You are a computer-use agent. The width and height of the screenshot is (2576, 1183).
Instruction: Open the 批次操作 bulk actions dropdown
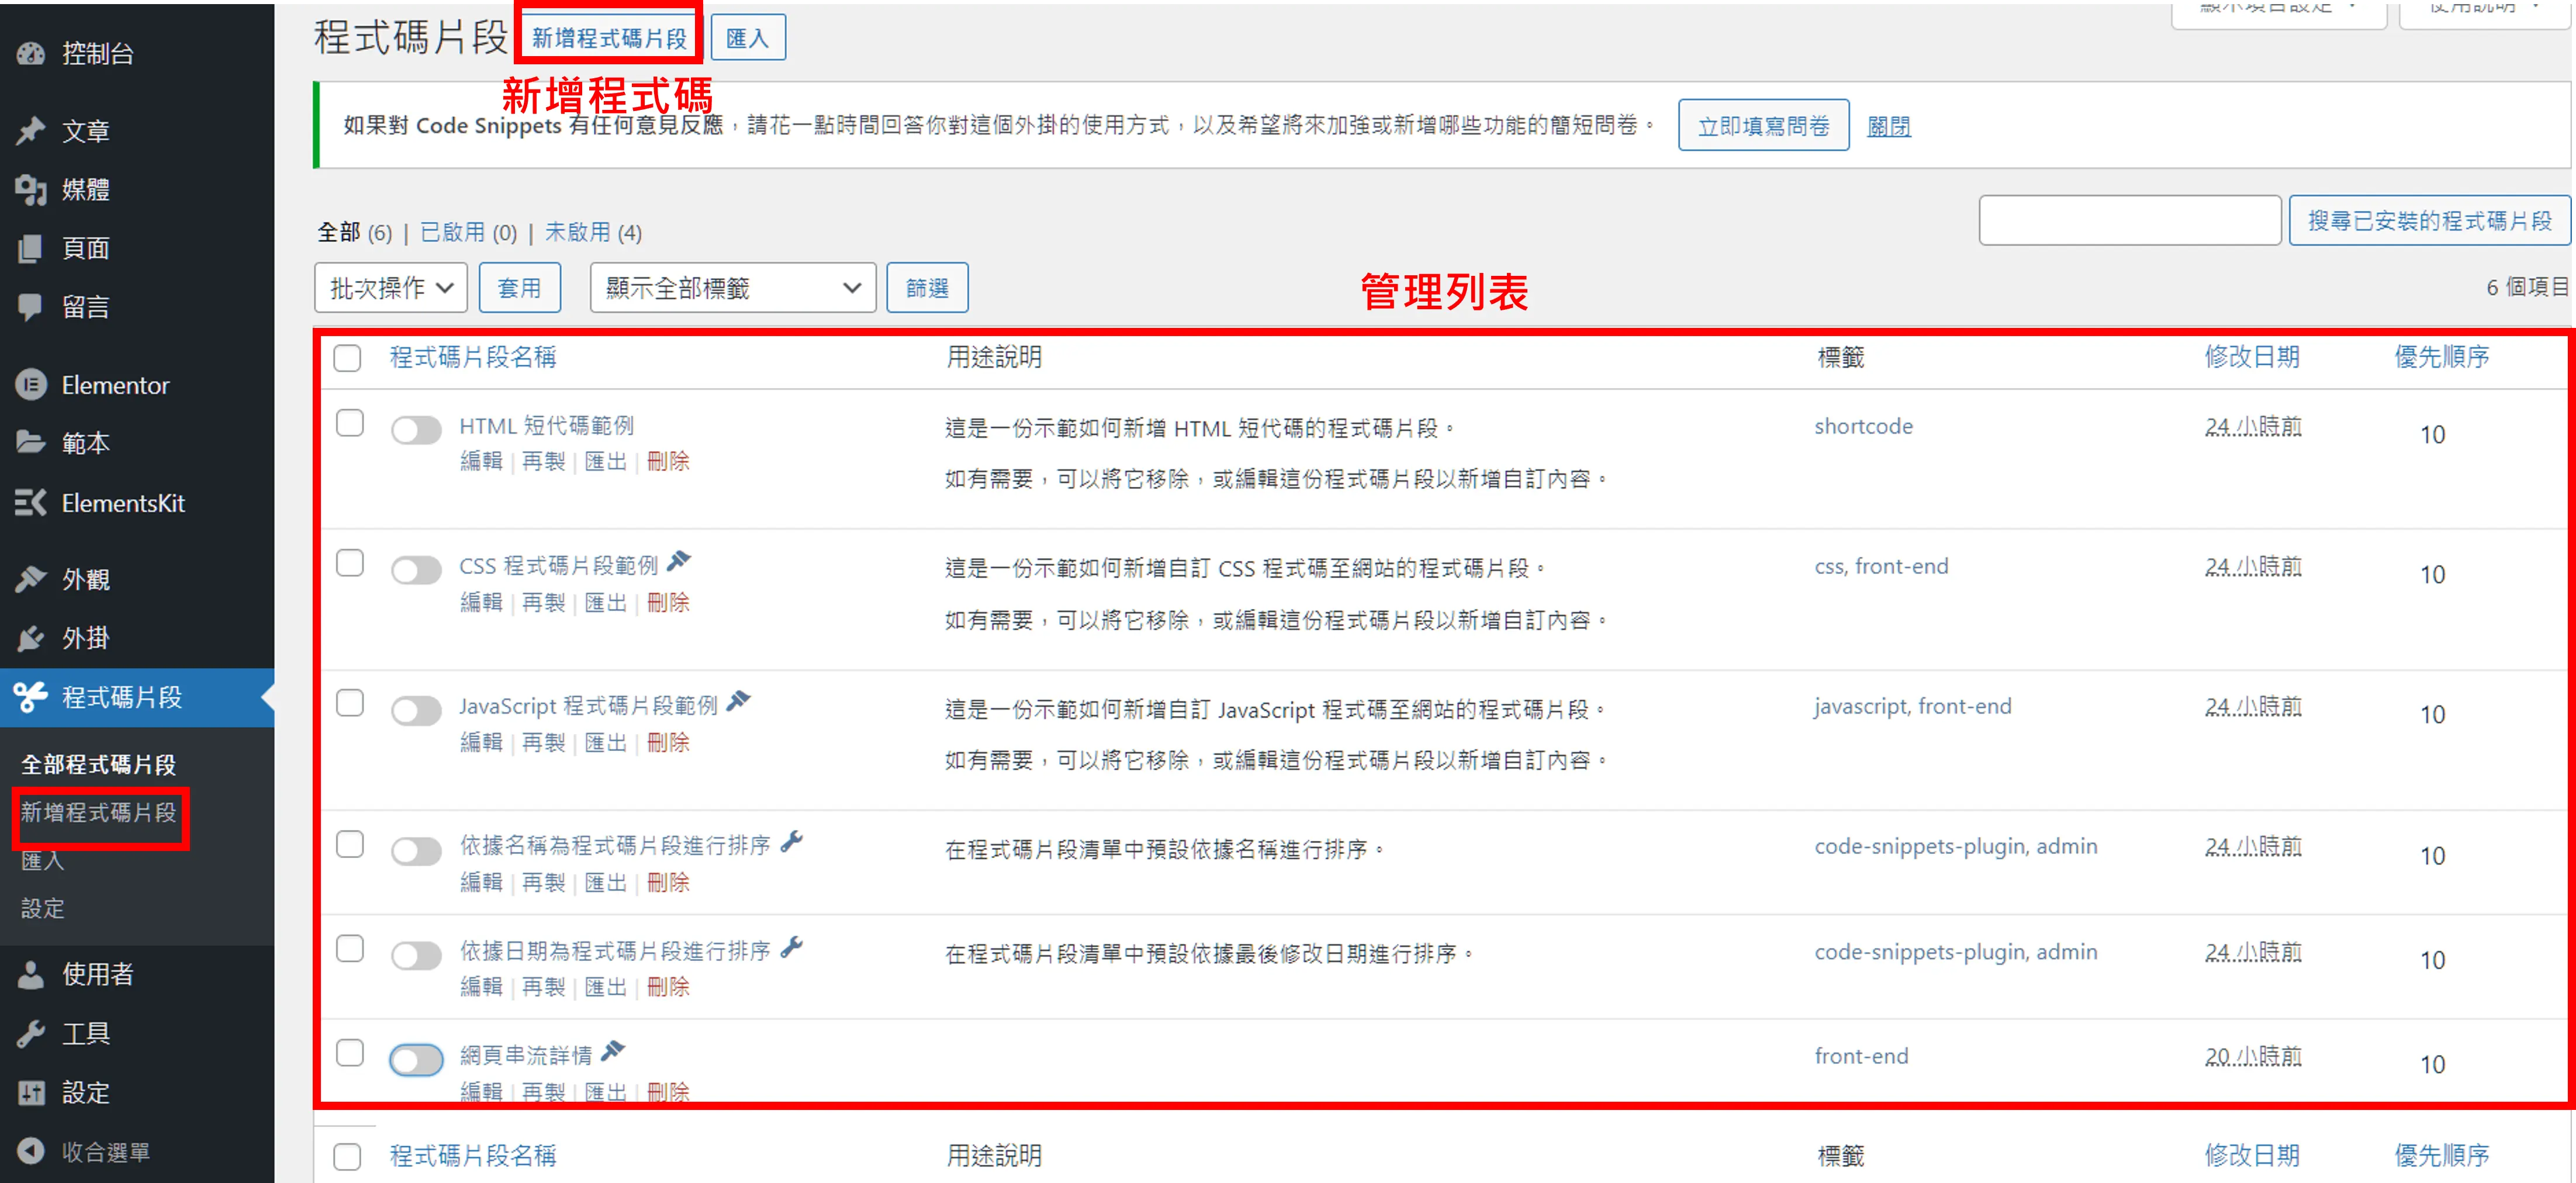(391, 288)
